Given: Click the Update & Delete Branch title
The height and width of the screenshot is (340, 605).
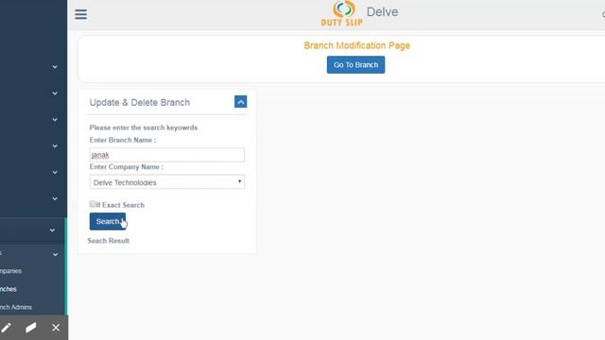Looking at the screenshot, I should (x=140, y=103).
